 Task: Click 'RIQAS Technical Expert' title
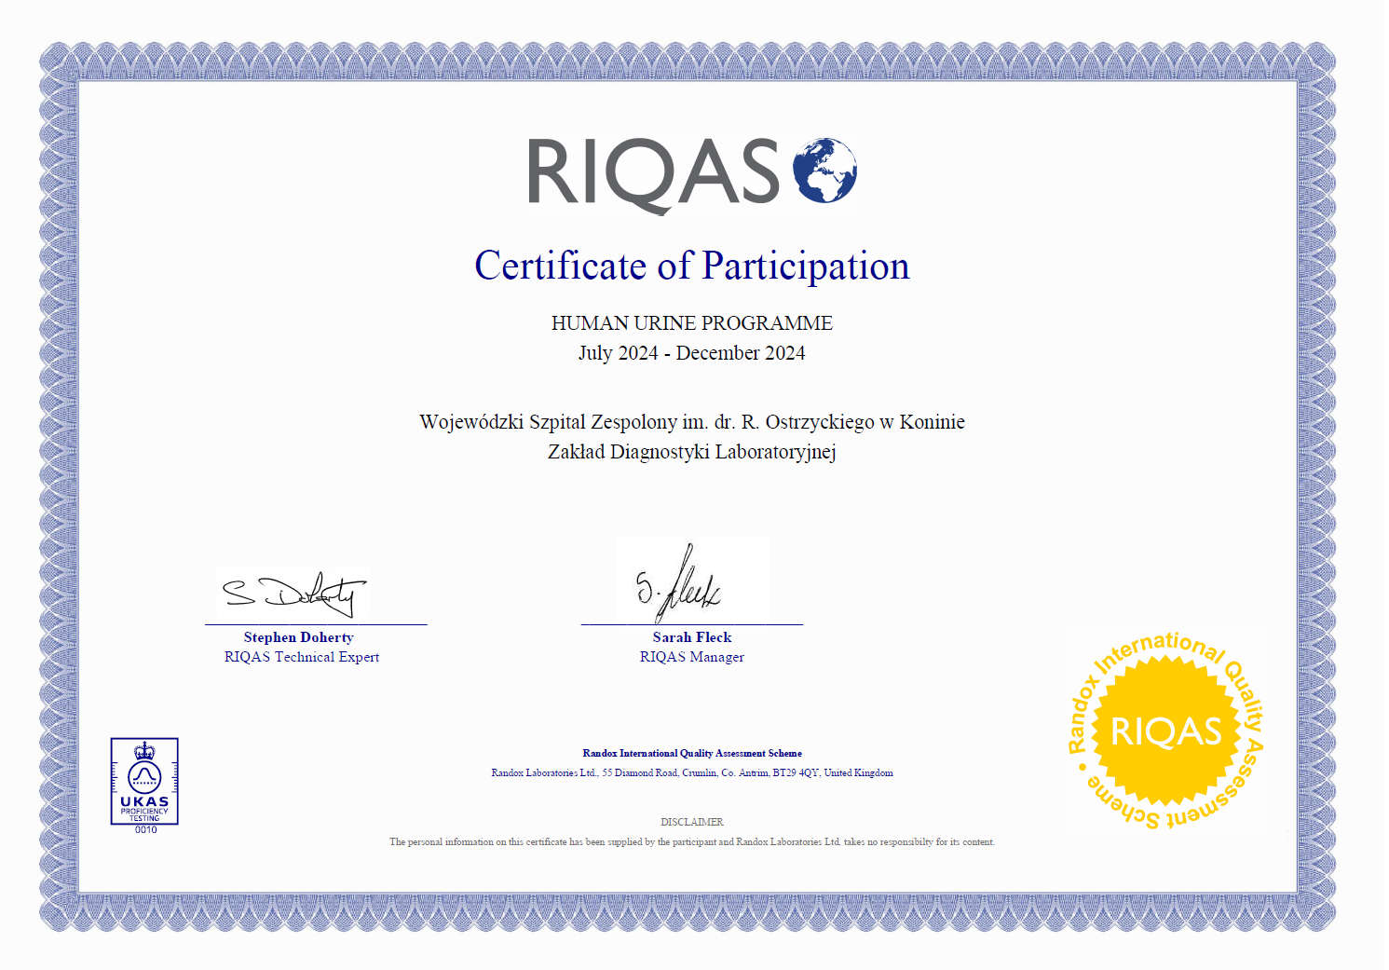tap(302, 657)
